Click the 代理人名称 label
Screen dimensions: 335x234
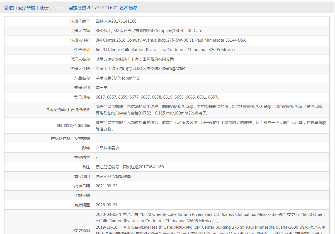tap(80, 59)
